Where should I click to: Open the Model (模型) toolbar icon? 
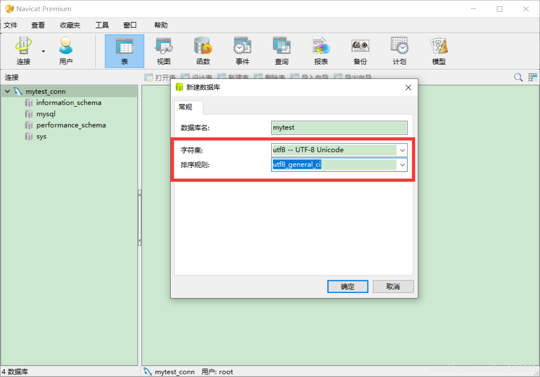(439, 51)
